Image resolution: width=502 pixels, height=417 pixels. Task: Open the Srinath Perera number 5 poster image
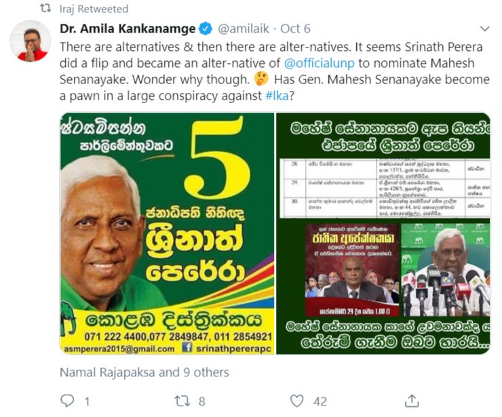coord(167,233)
